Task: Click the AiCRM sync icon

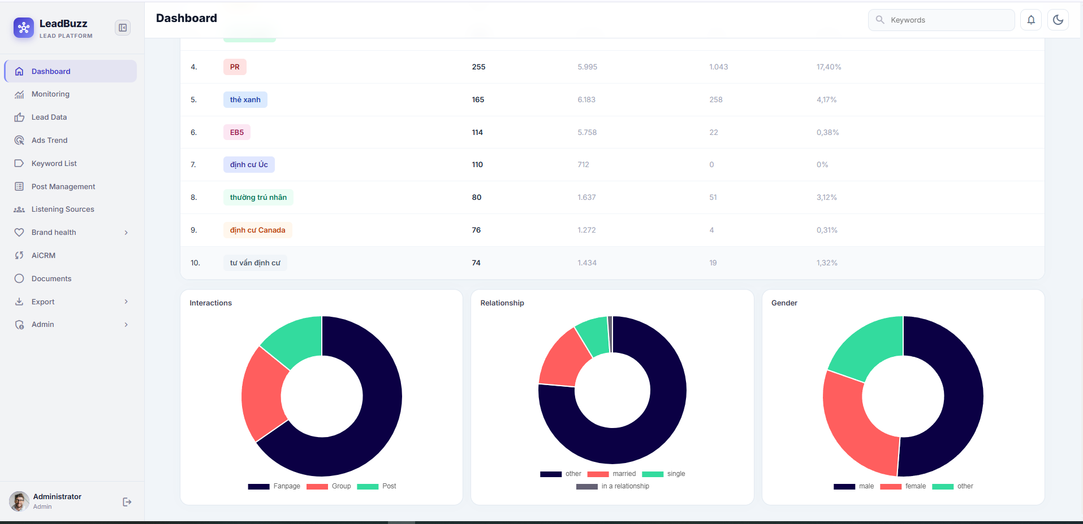Action: coord(19,255)
